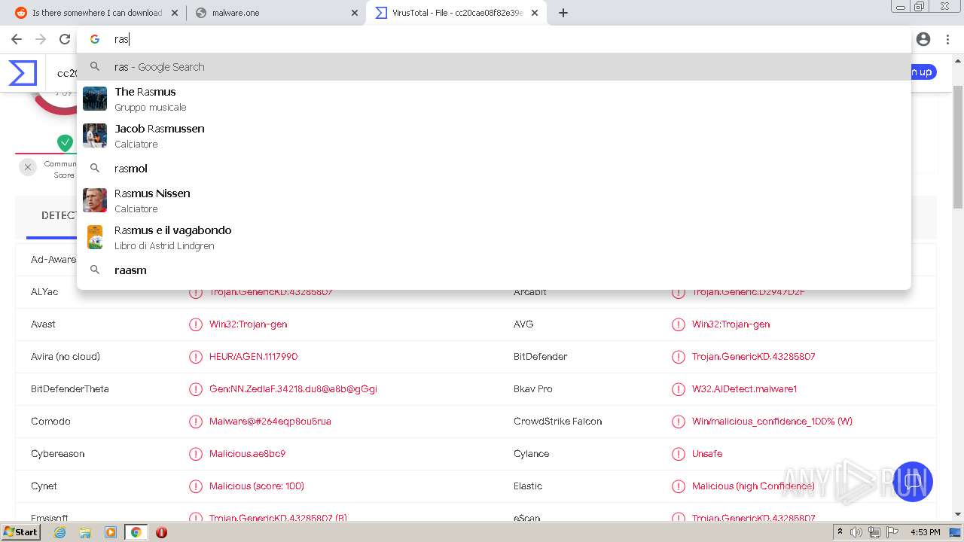Viewport: 964px width, 542px height.
Task: Click Elastic detection alert icon
Action: pyautogui.click(x=678, y=486)
